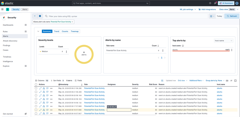
Task: Switch to the Counts tab
Action: click(65, 31)
